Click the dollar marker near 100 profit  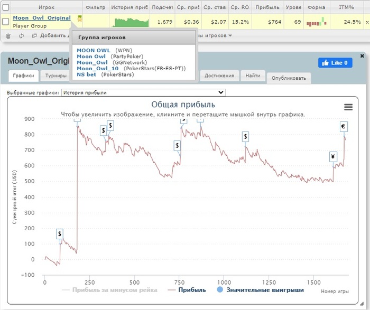60,234
